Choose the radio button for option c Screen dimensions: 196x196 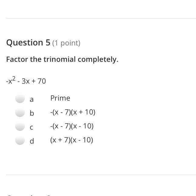pyautogui.click(x=20, y=126)
